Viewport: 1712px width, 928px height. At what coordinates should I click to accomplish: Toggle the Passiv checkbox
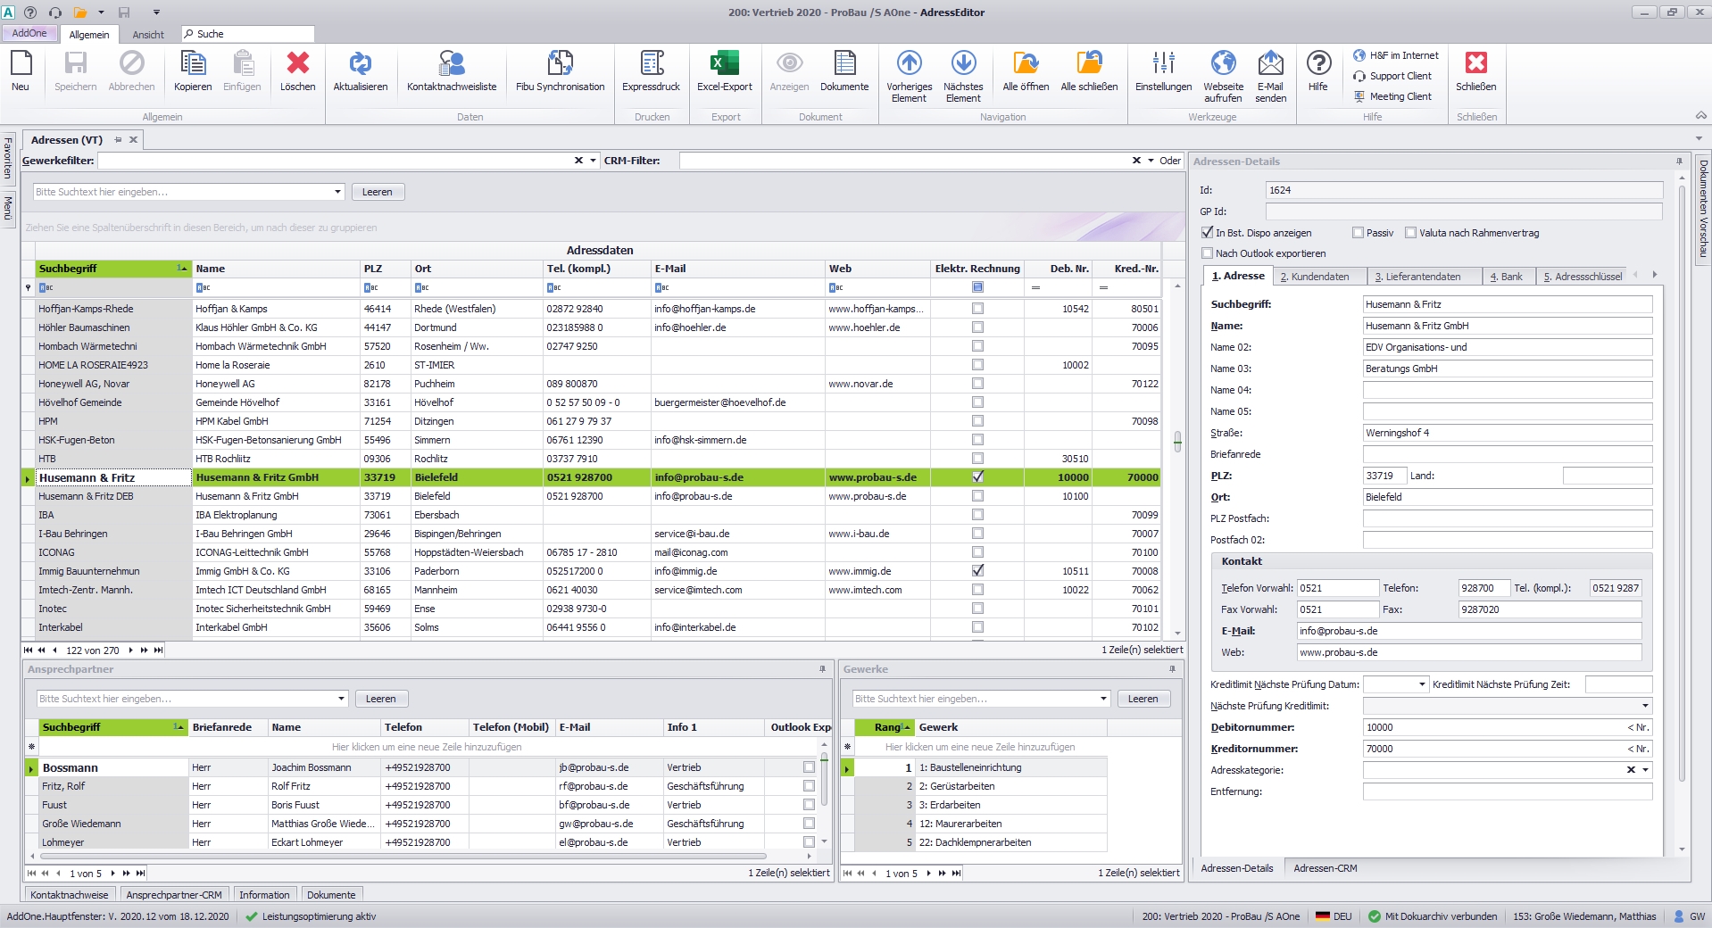tap(1358, 233)
